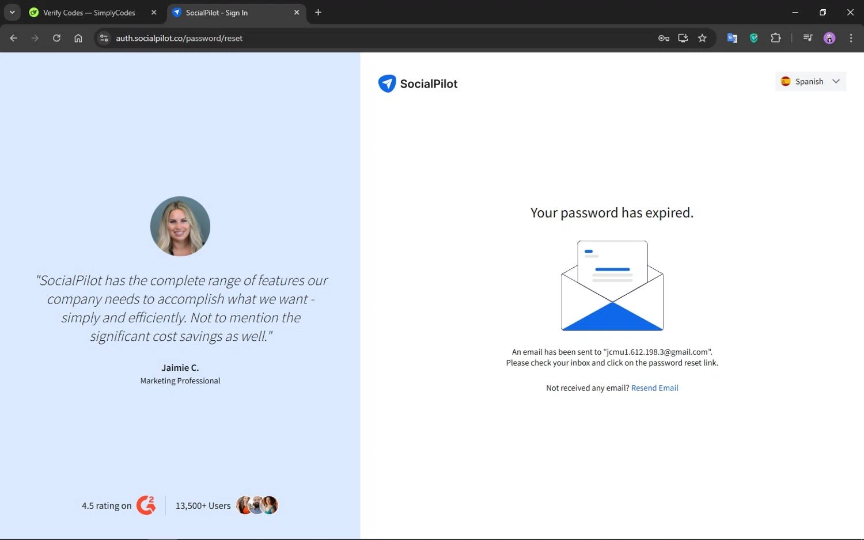This screenshot has width=864, height=540.
Task: Open the saved passwords key icon
Action: (664, 38)
